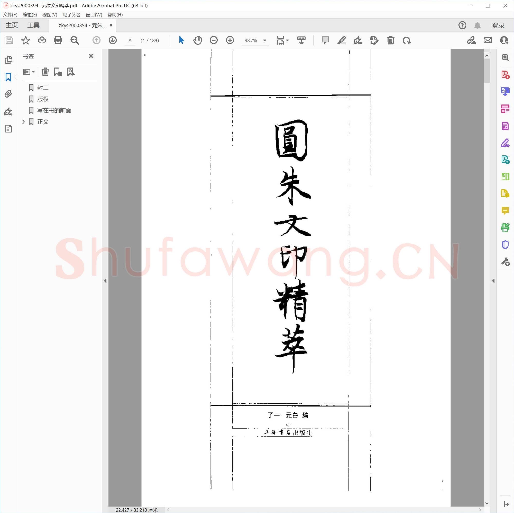Screen dimensions: 514x513
Task: Open the bookmark options dropdown
Action: tap(29, 71)
